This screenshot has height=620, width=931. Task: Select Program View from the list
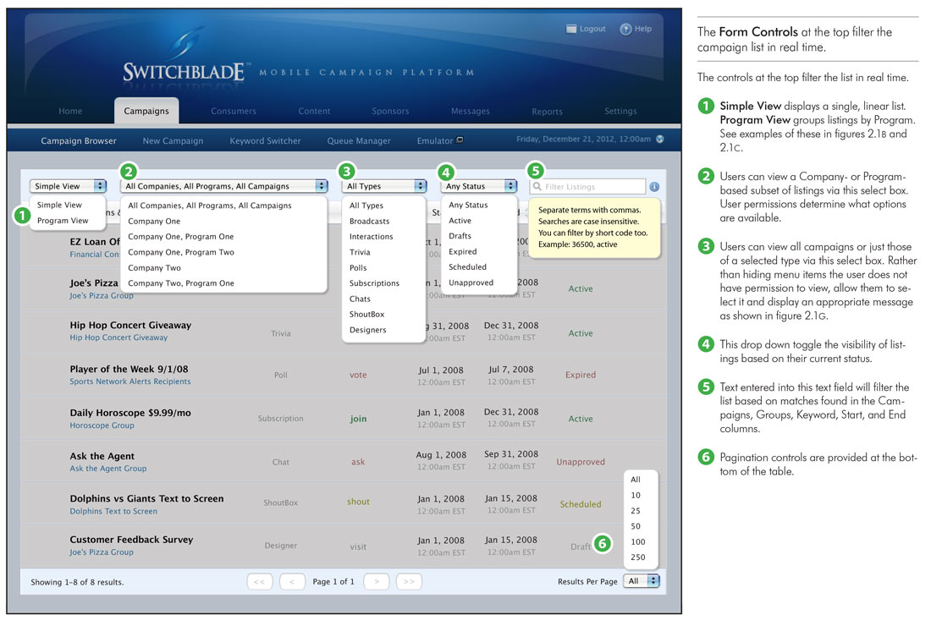pos(63,221)
